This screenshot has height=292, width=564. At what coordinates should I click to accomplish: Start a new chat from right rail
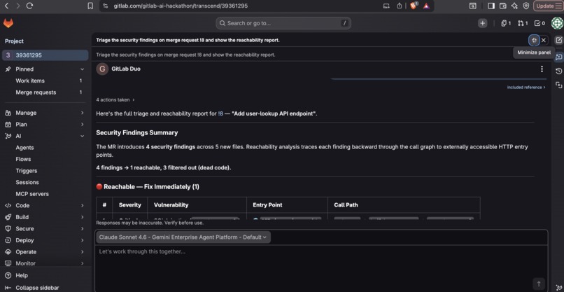[x=558, y=41]
